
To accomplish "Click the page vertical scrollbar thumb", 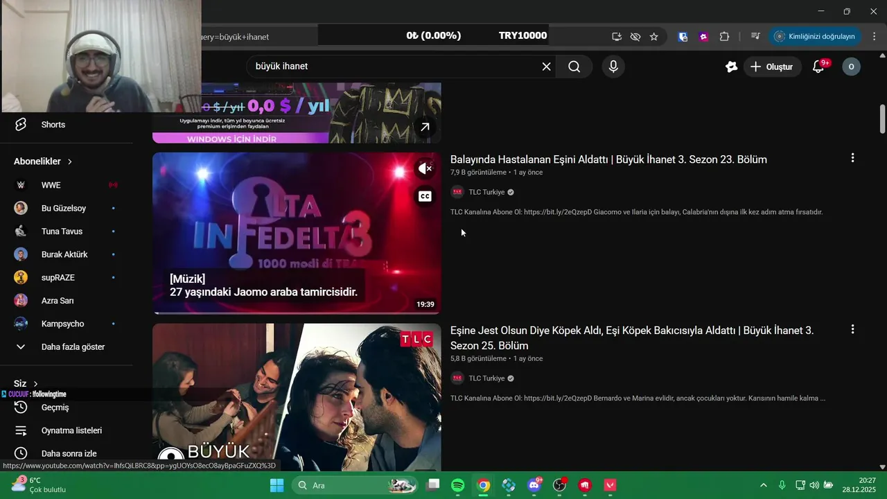I will (x=882, y=119).
